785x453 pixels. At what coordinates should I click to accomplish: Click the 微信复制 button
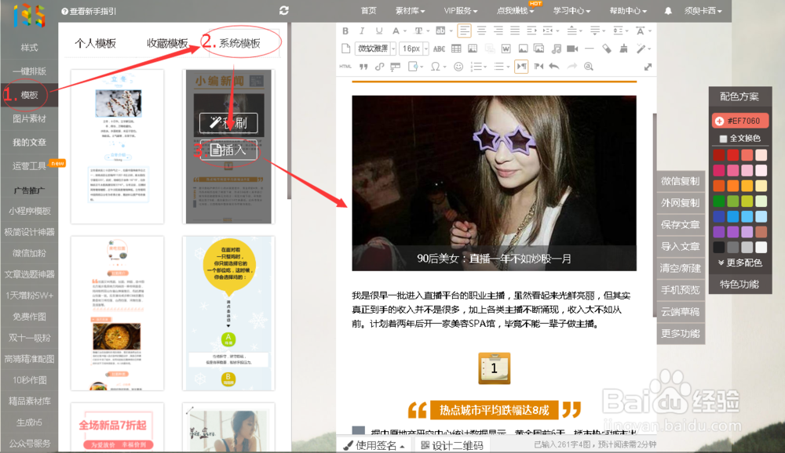[x=681, y=181]
